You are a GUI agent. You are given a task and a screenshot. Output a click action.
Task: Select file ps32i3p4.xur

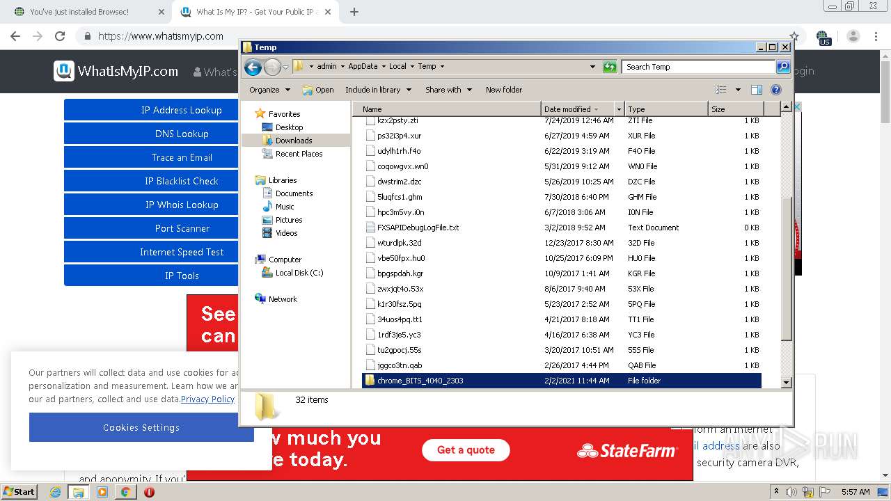[x=399, y=136]
